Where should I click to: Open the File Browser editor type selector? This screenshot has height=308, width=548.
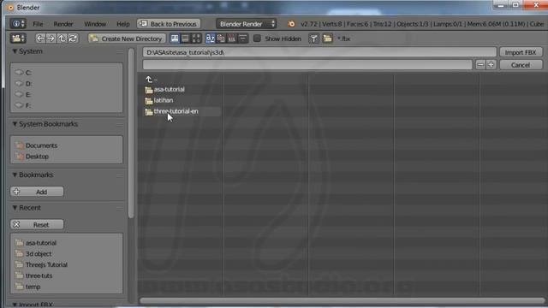(18, 38)
